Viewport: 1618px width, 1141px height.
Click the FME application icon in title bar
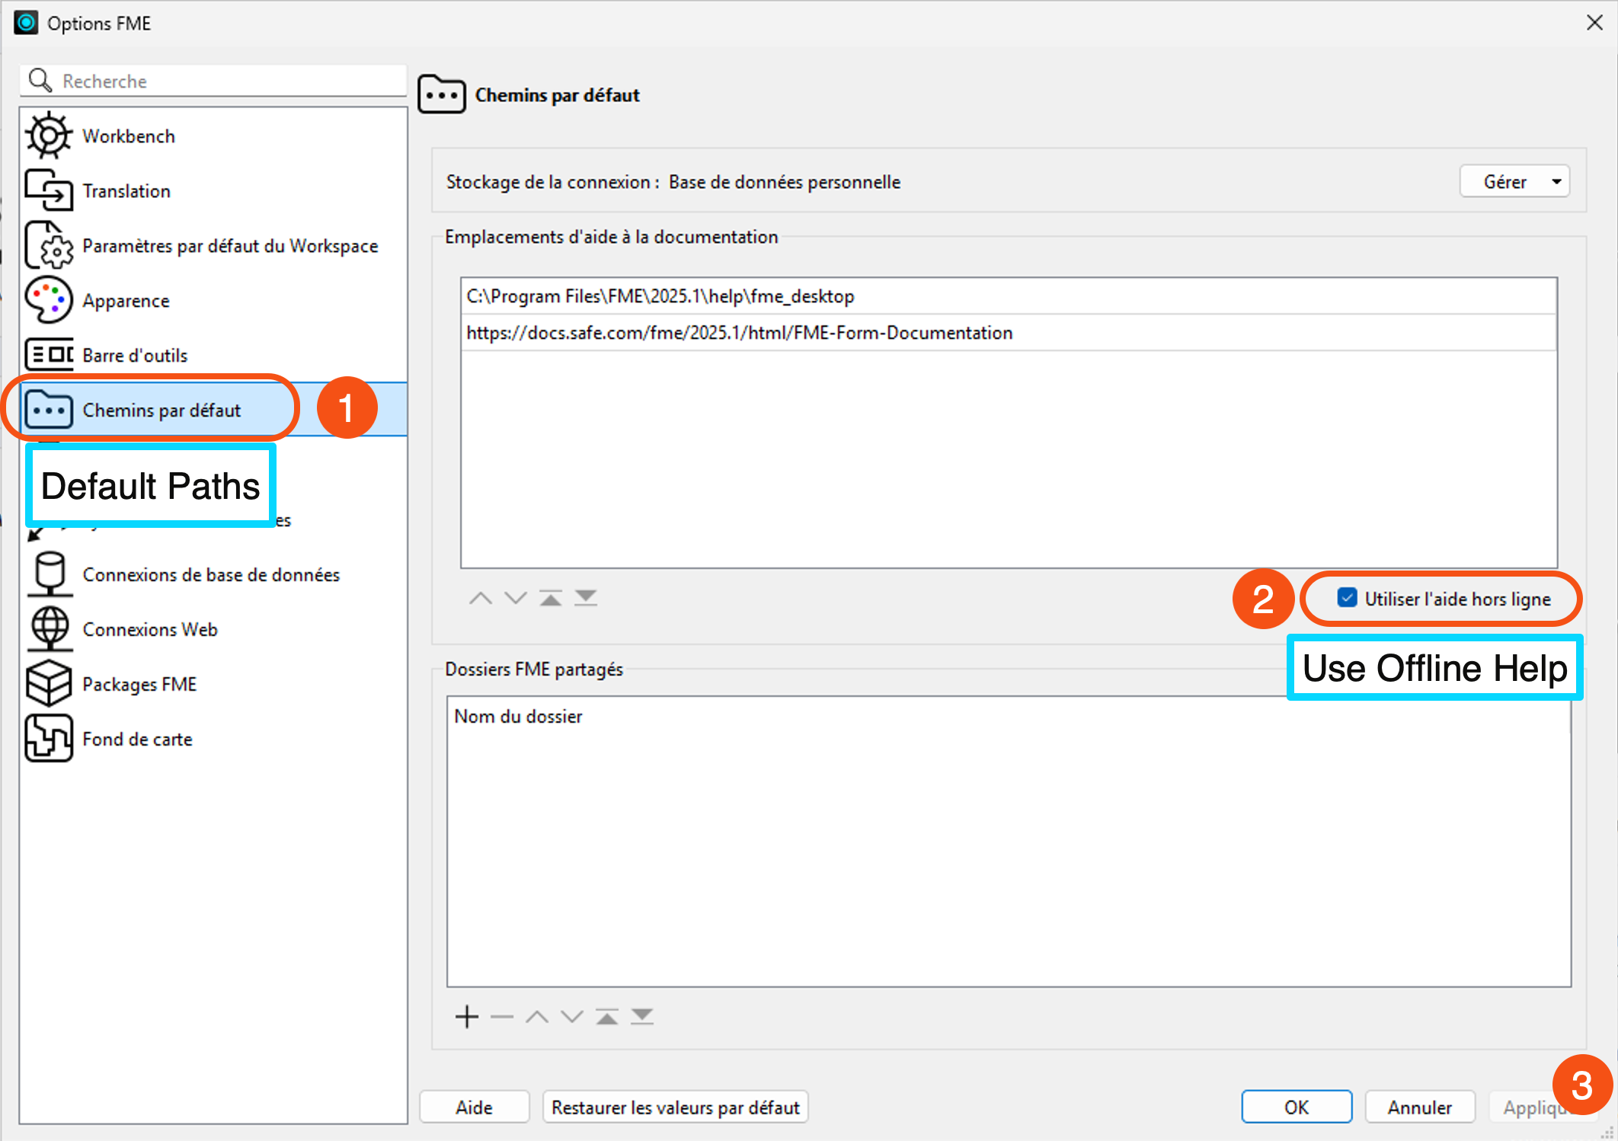(25, 23)
